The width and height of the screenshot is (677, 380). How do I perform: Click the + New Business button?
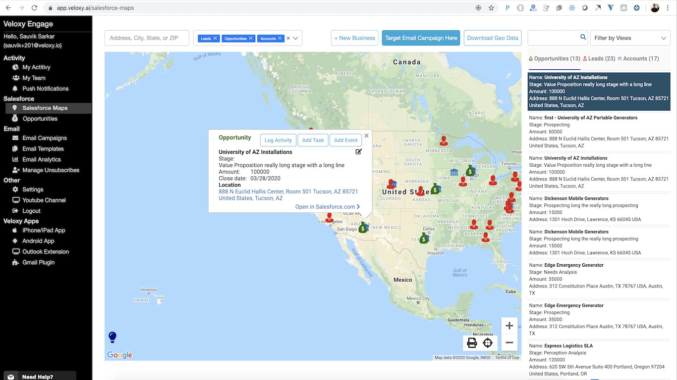tap(354, 38)
